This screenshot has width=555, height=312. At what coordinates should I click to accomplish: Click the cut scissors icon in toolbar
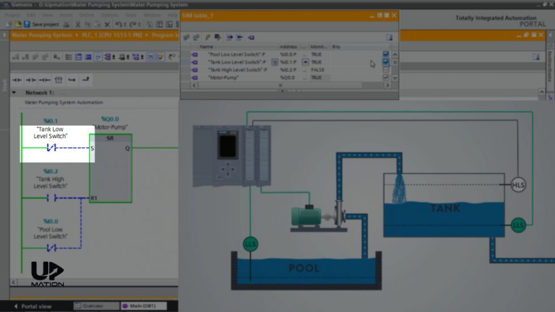[x=78, y=24]
